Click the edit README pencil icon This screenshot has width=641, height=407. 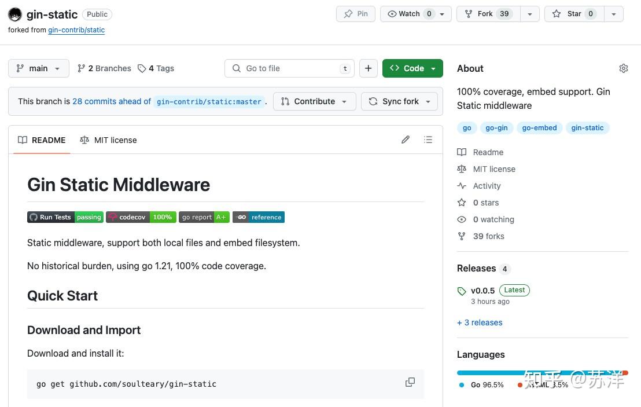[406, 140]
